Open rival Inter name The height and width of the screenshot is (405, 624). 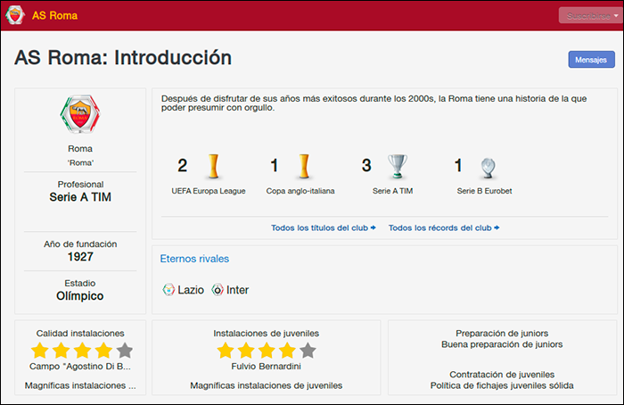pyautogui.click(x=238, y=290)
